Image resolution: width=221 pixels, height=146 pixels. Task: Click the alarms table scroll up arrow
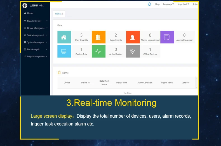[196, 78]
